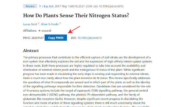Click the plus icon beside expand

tap(39, 30)
